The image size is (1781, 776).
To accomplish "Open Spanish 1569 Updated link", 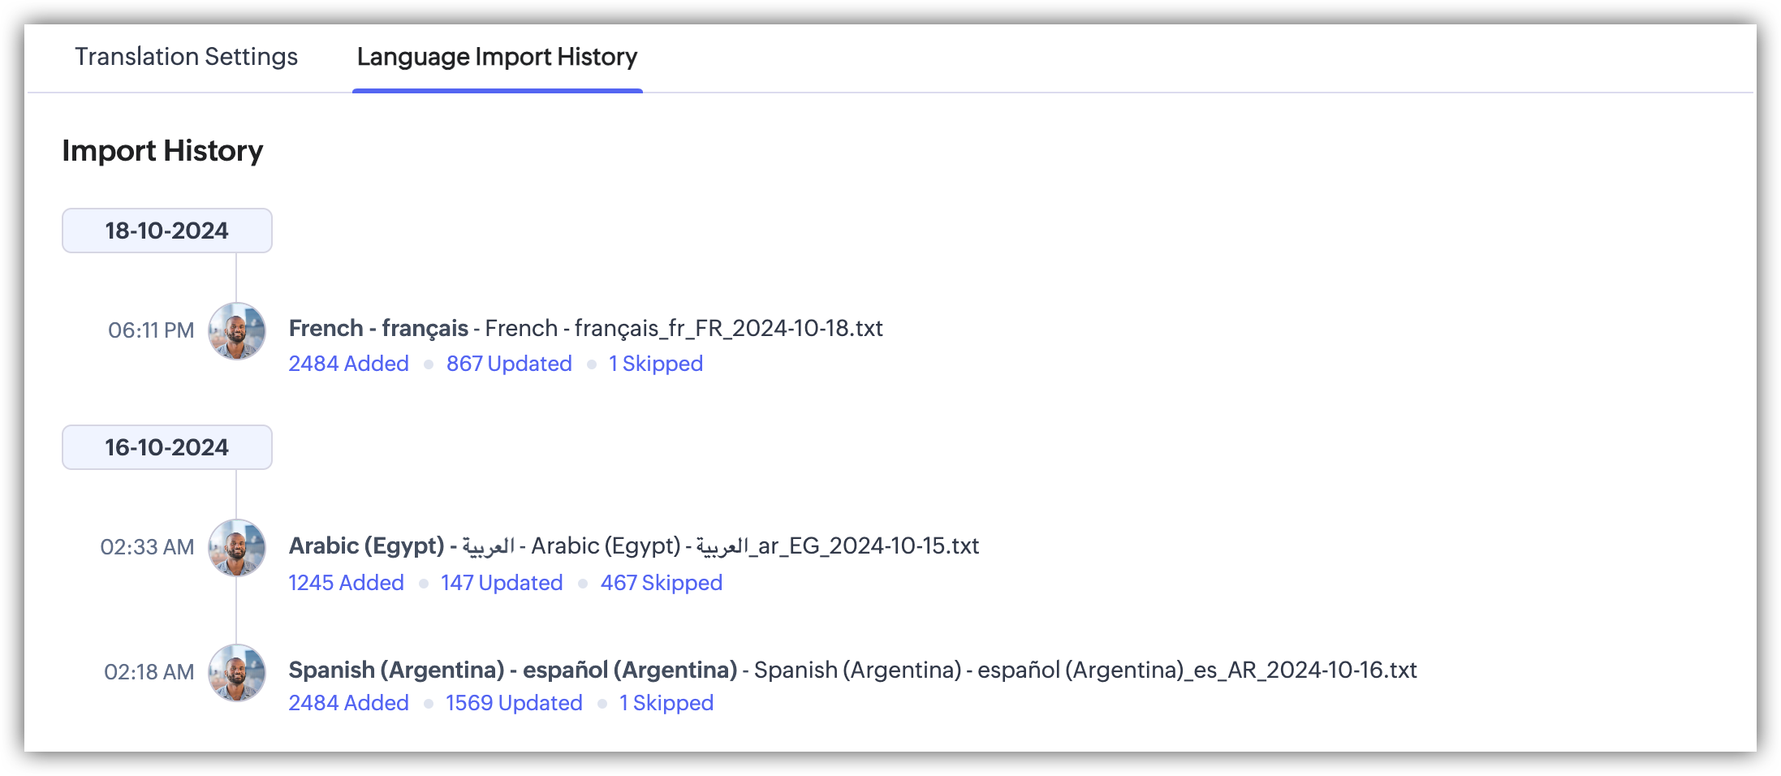I will 514,703.
